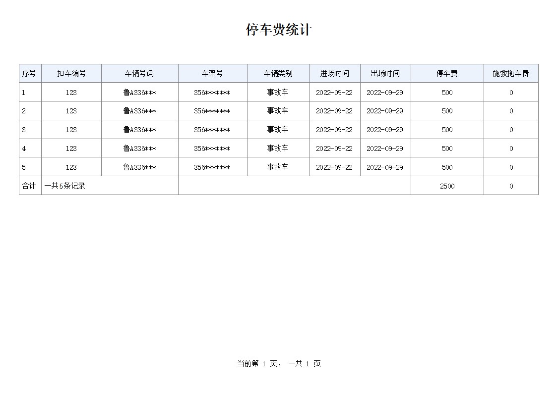The image size is (557, 393).
Task: Click plate 鲁A336*** in row 1
Action: pyautogui.click(x=139, y=93)
